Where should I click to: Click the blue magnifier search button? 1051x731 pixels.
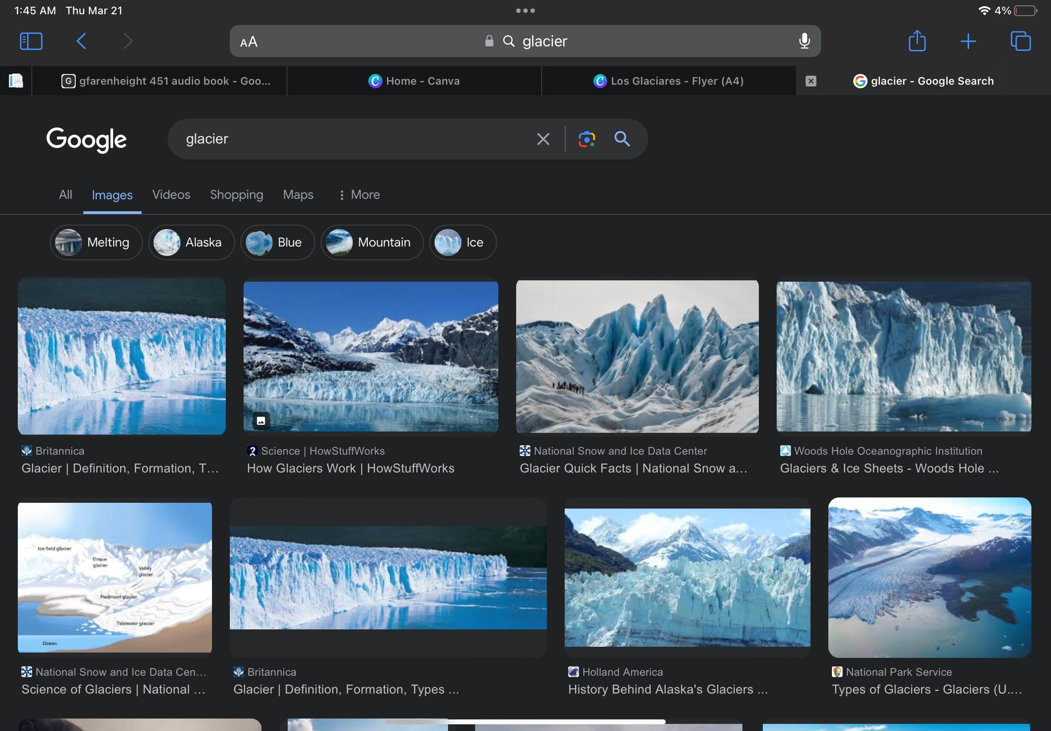click(x=622, y=139)
